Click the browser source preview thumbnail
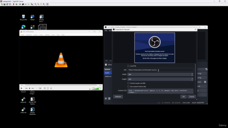The height and width of the screenshot is (128, 228). [155, 48]
